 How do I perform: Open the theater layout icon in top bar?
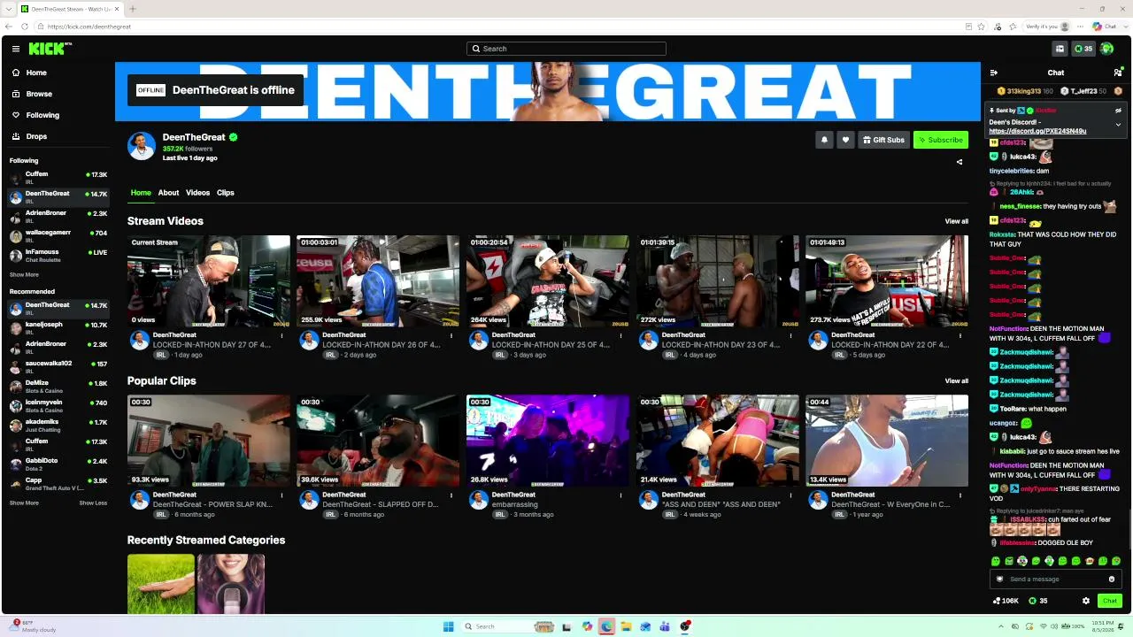coord(1060,49)
